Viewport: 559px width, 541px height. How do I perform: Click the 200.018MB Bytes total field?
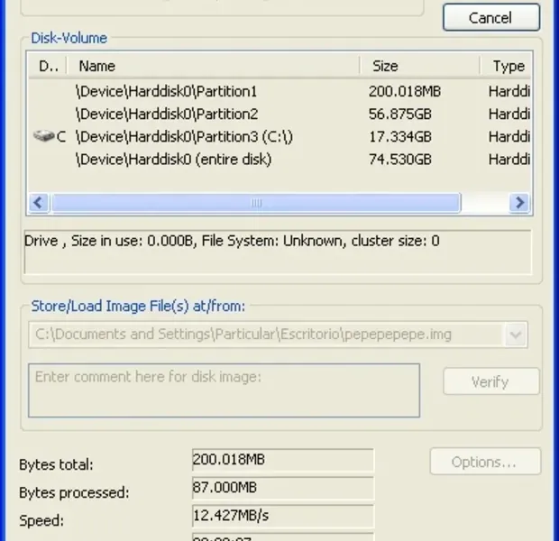point(283,460)
